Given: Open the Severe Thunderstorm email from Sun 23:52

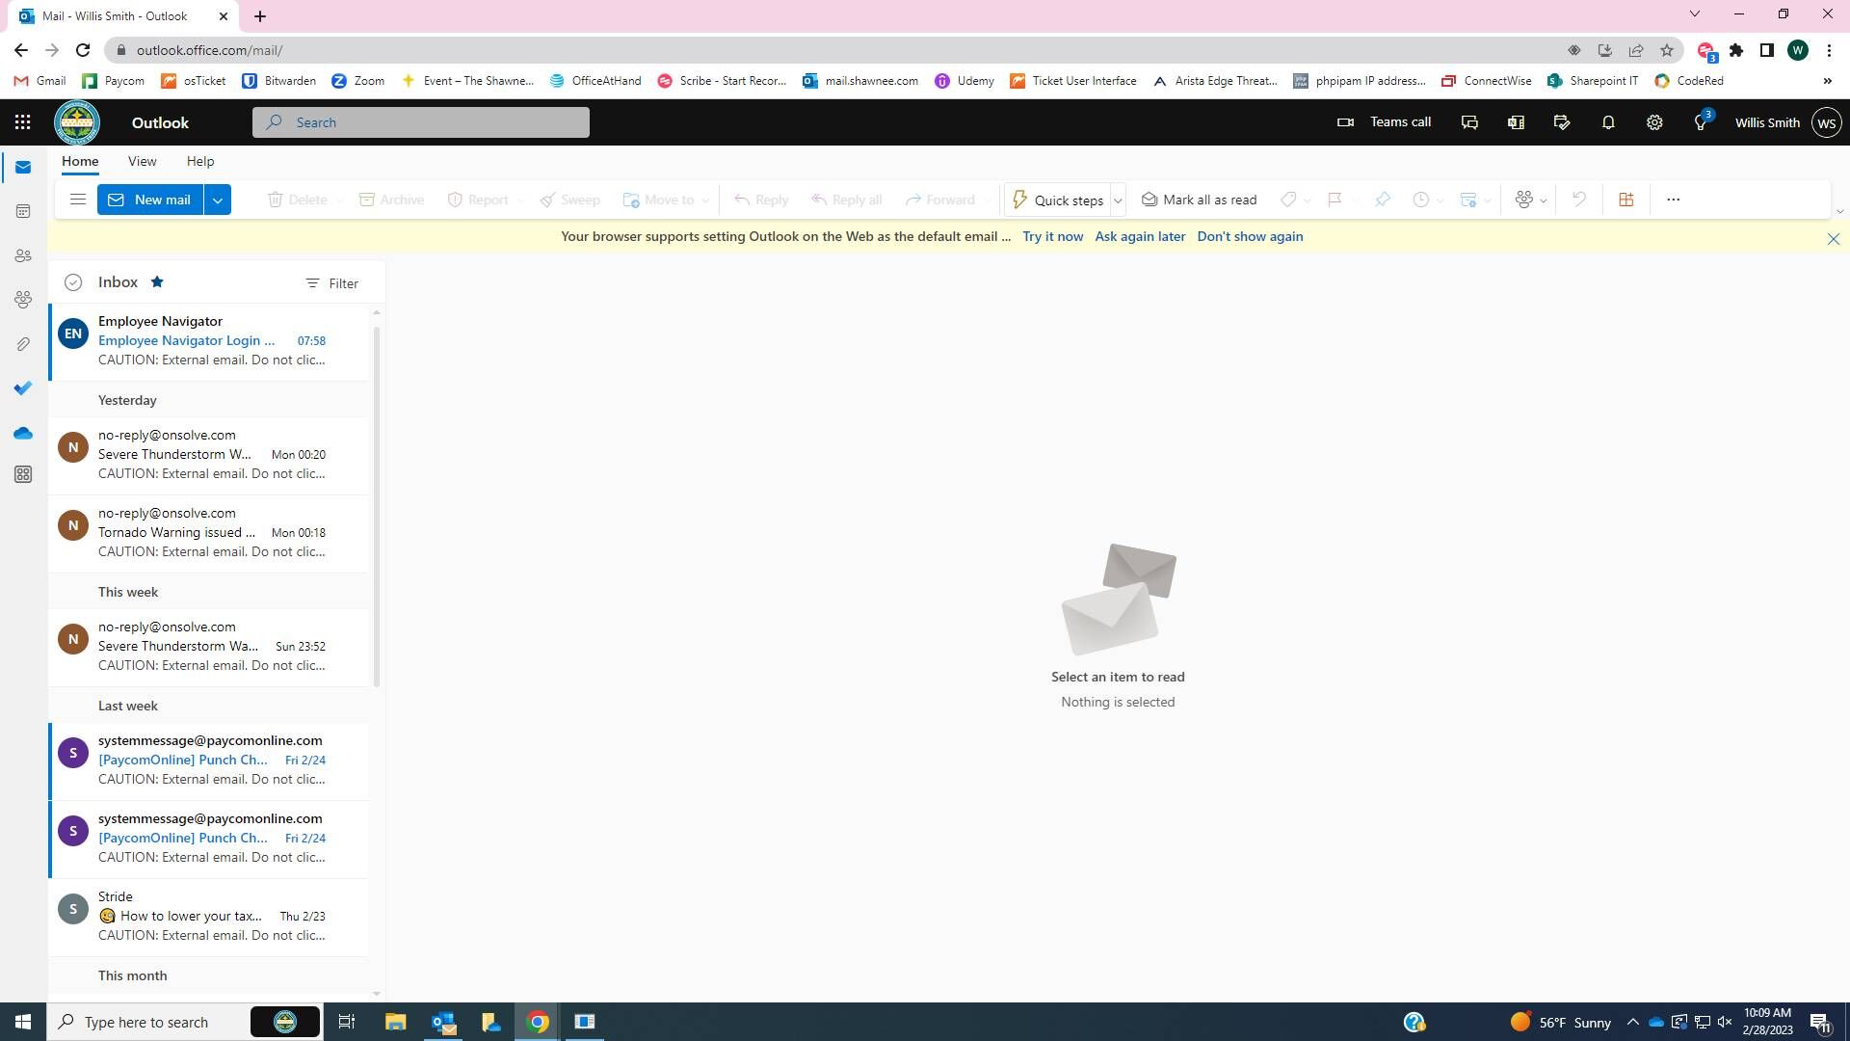Looking at the screenshot, I should [x=209, y=647].
